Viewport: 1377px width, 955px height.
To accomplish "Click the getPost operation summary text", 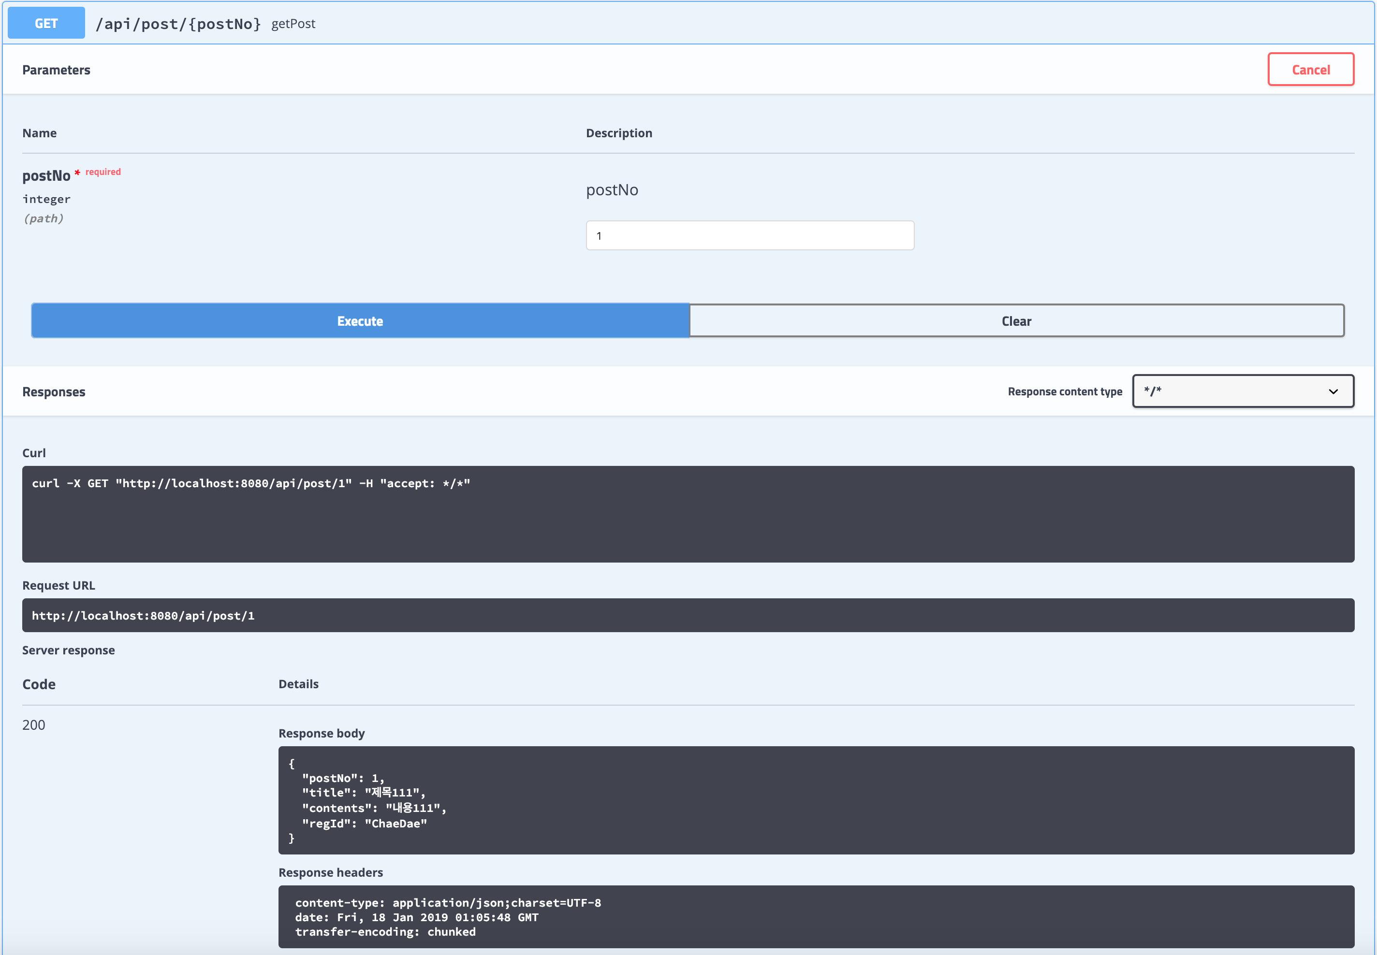I will [293, 24].
